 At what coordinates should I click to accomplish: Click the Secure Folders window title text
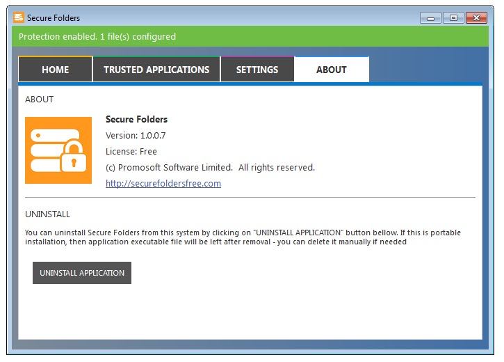point(54,18)
